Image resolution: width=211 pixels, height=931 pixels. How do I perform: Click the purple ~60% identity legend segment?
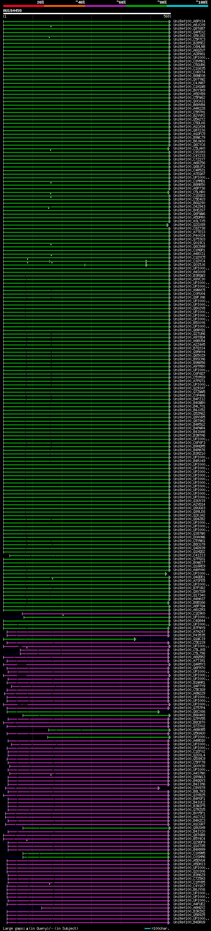[x=106, y=6]
